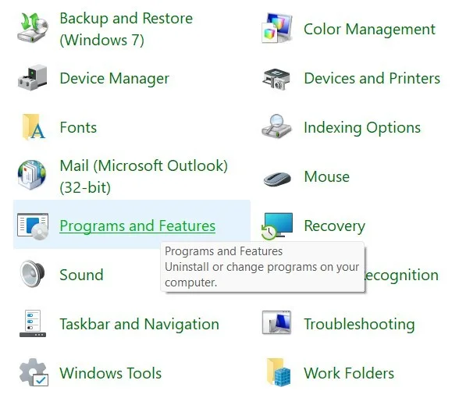
Task: Click the Sound speaker icon
Action: point(32,274)
